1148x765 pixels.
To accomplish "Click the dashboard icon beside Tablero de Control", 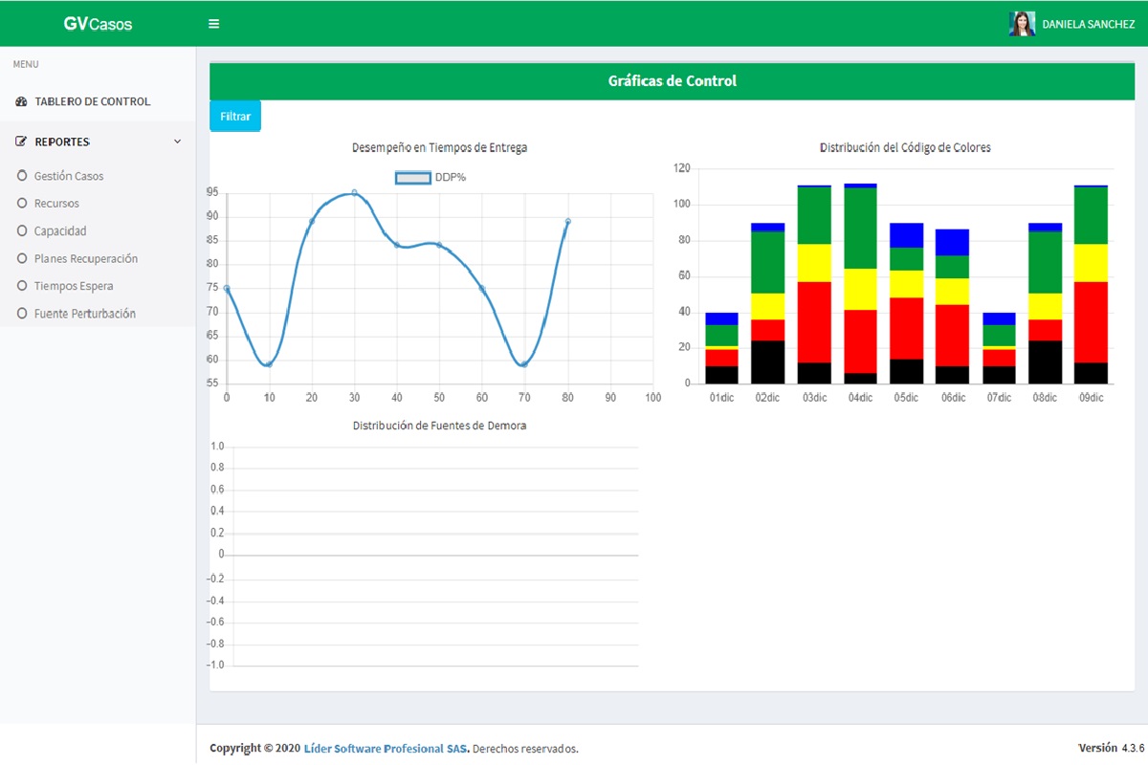I will pos(22,101).
